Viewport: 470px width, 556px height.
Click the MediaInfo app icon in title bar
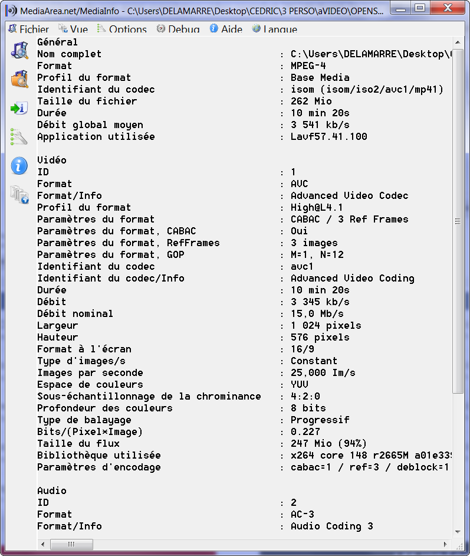coord(11,10)
